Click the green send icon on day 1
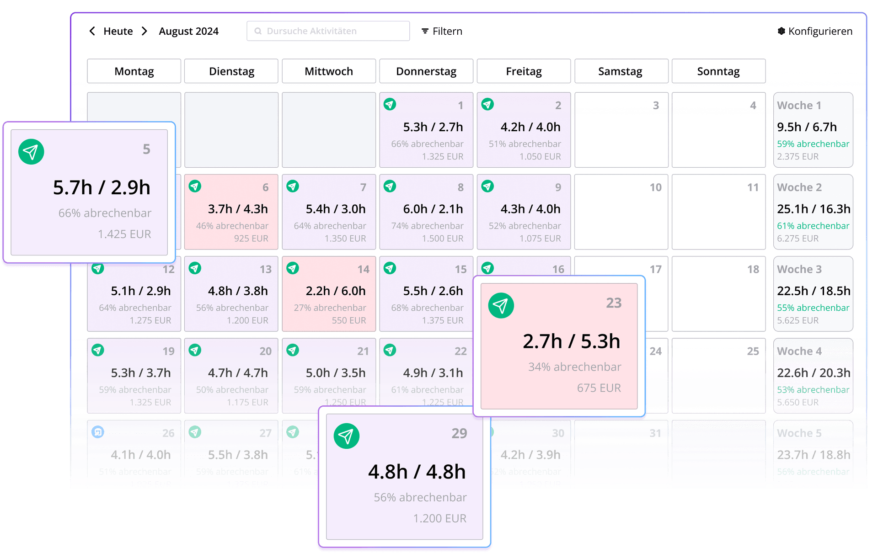The width and height of the screenshot is (878, 553). [390, 104]
